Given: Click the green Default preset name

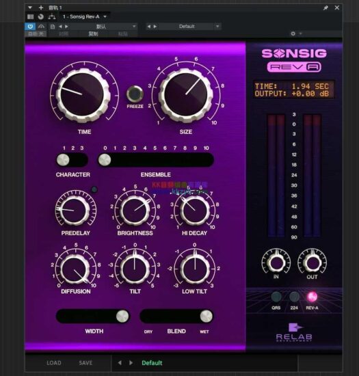Looking at the screenshot, I should (x=152, y=363).
